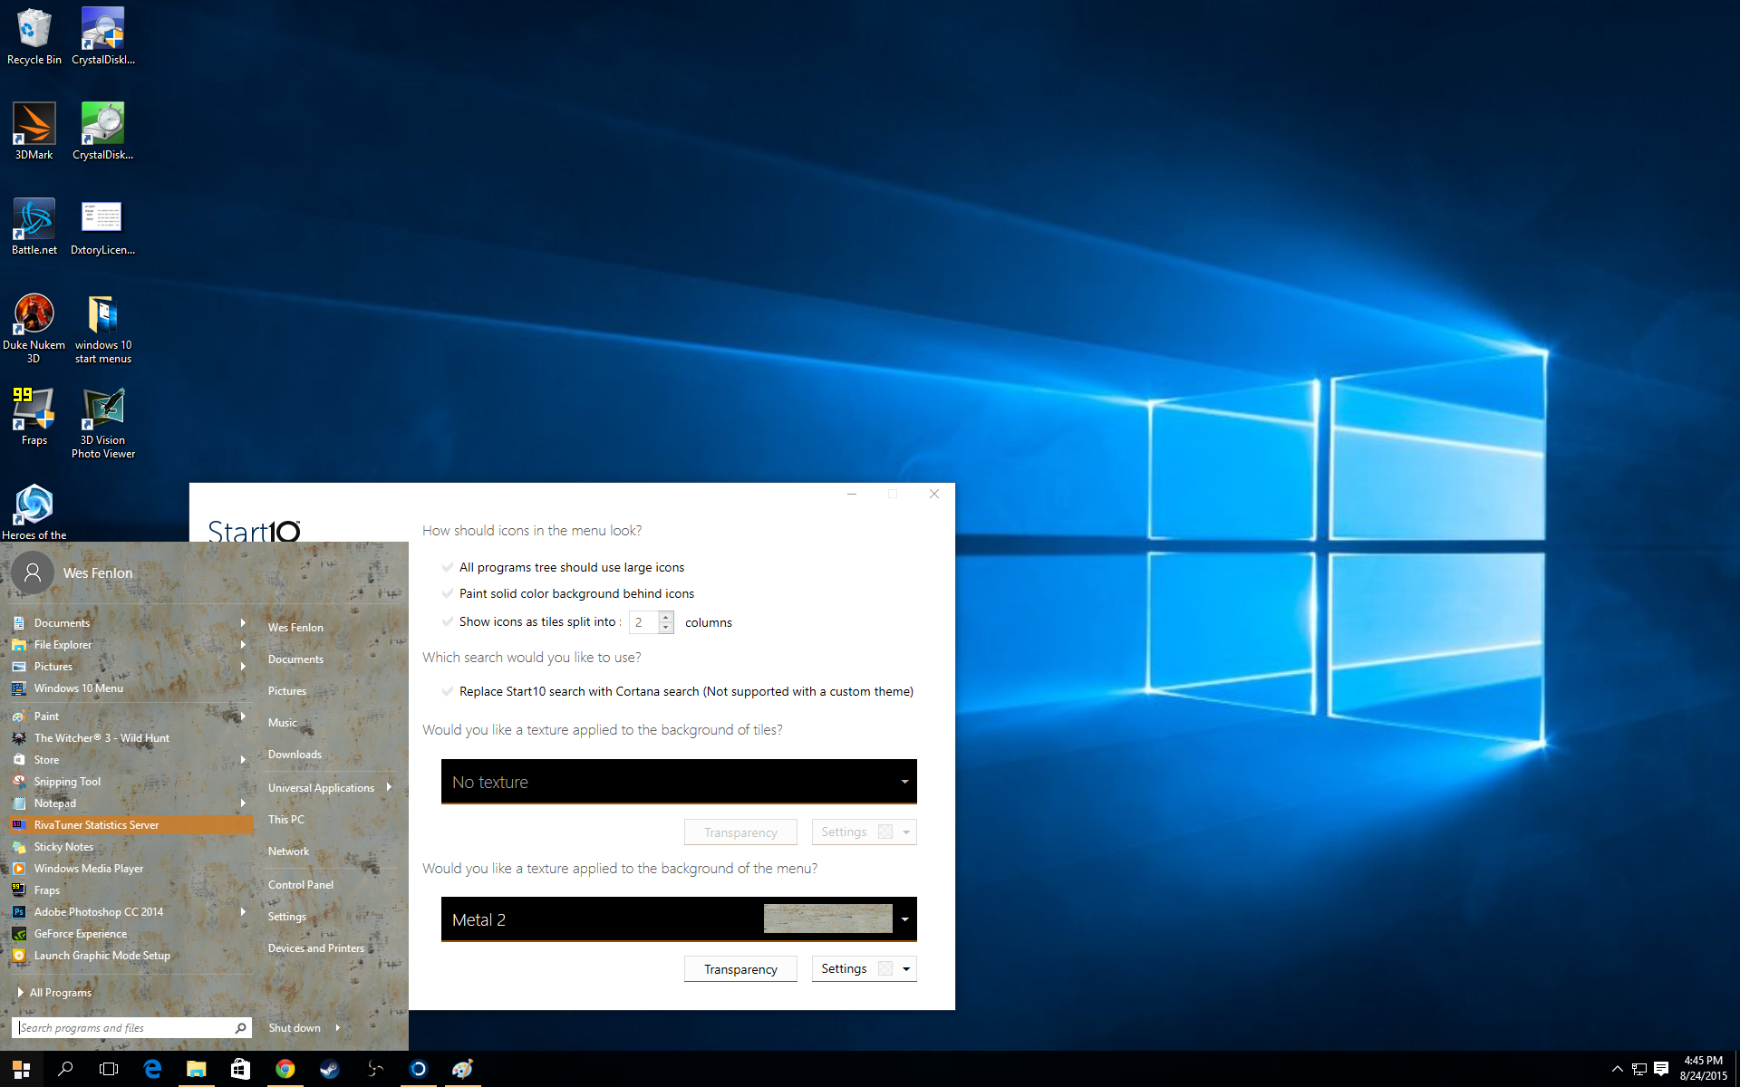This screenshot has width=1740, height=1087.
Task: Click the Transparency button for menu background
Action: click(740, 968)
